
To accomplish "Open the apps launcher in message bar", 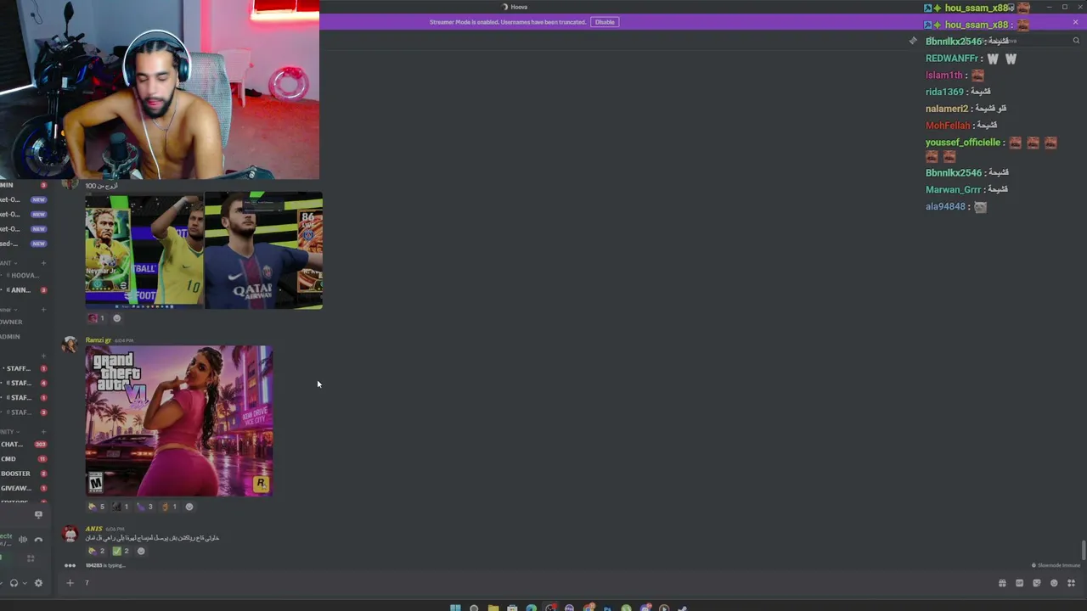I will tap(1071, 583).
